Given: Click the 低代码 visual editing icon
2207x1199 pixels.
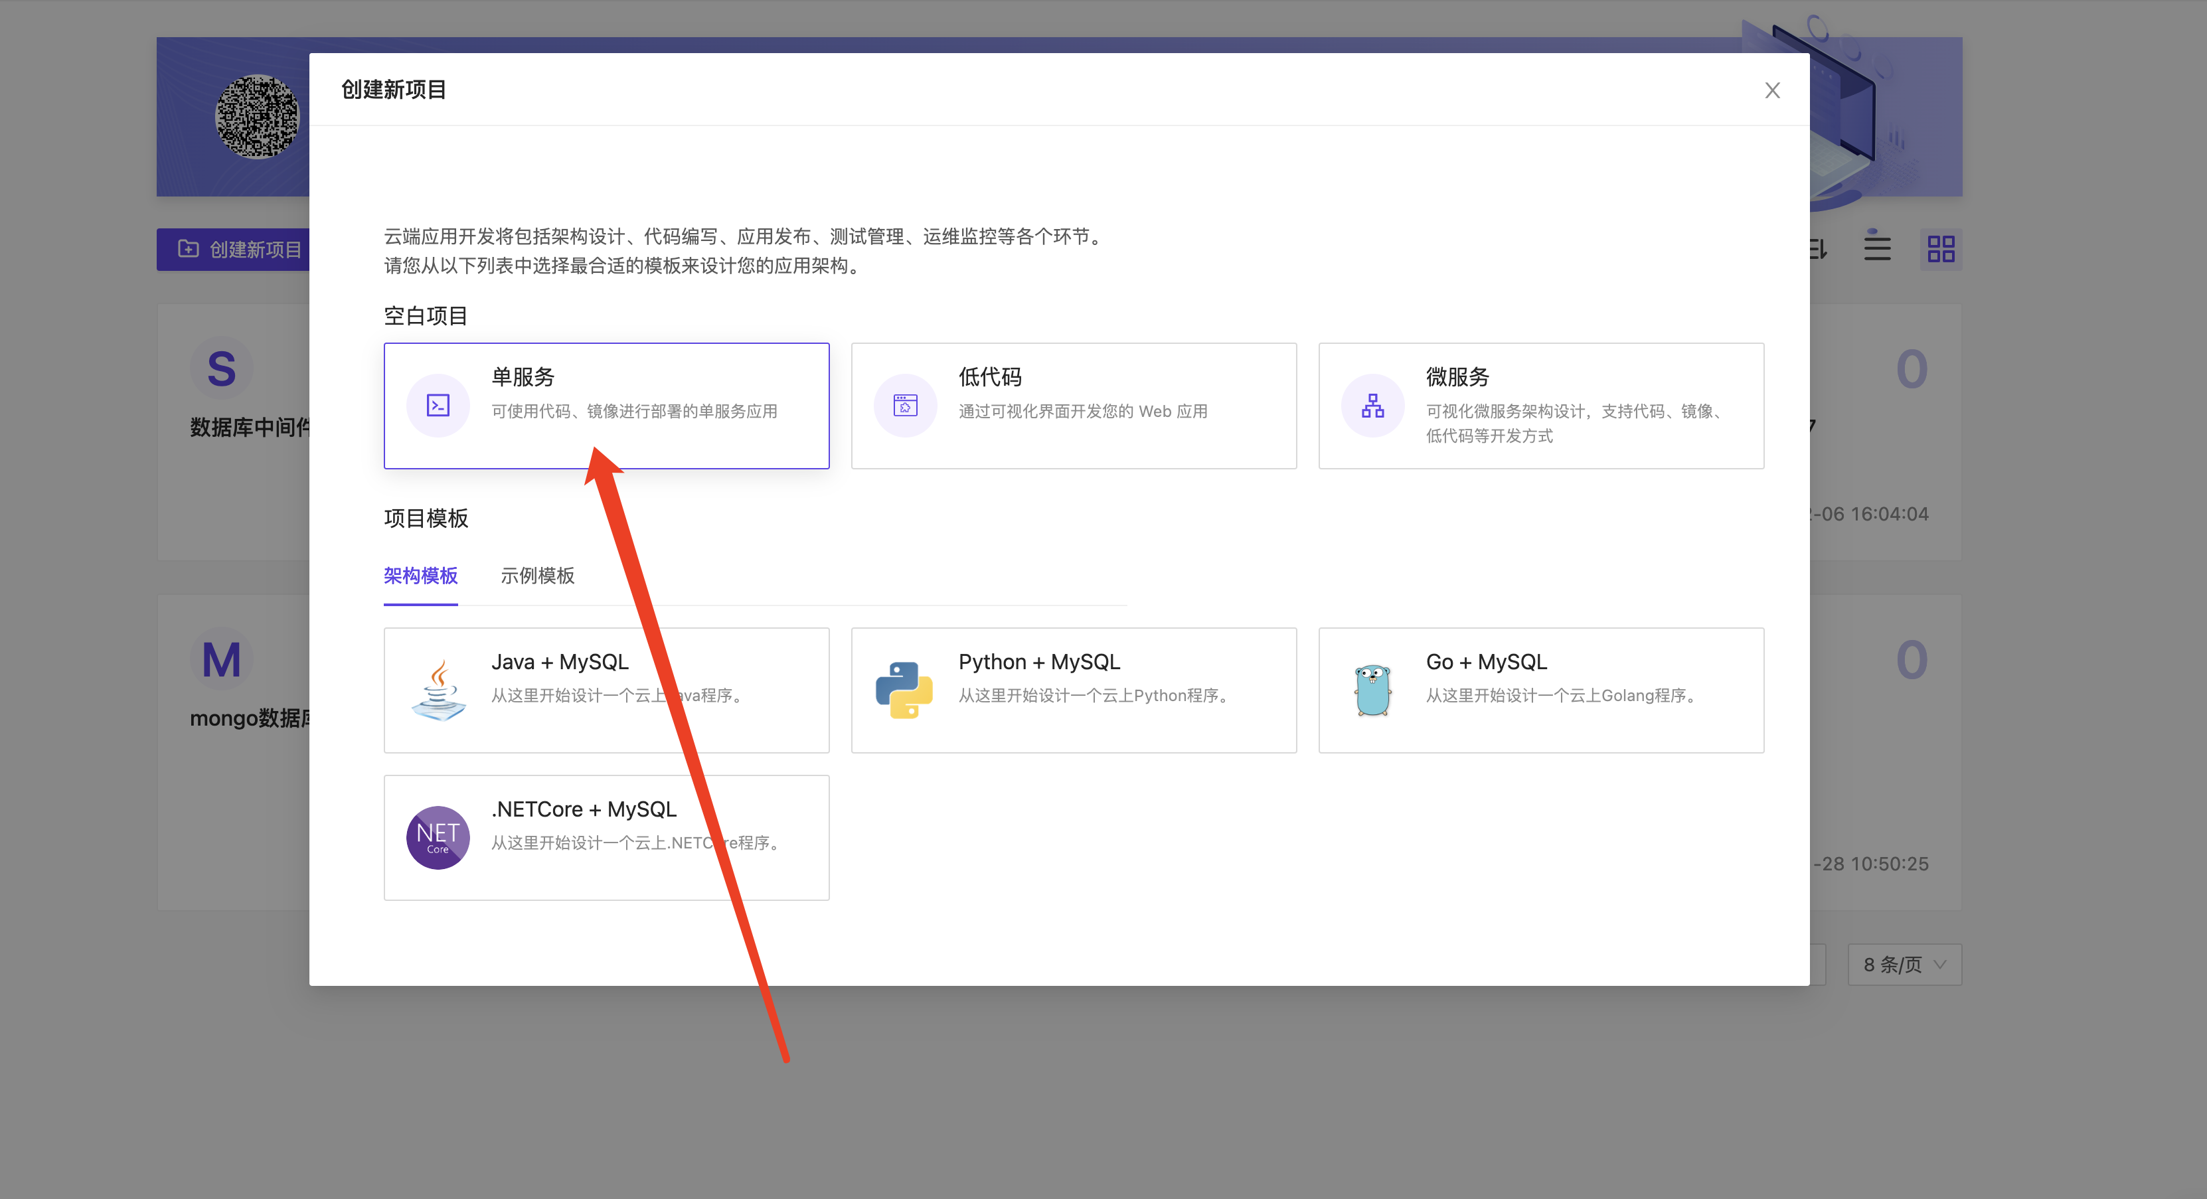Looking at the screenshot, I should tap(905, 405).
